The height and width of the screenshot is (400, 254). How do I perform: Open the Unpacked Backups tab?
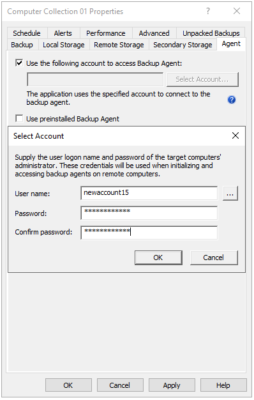click(211, 33)
